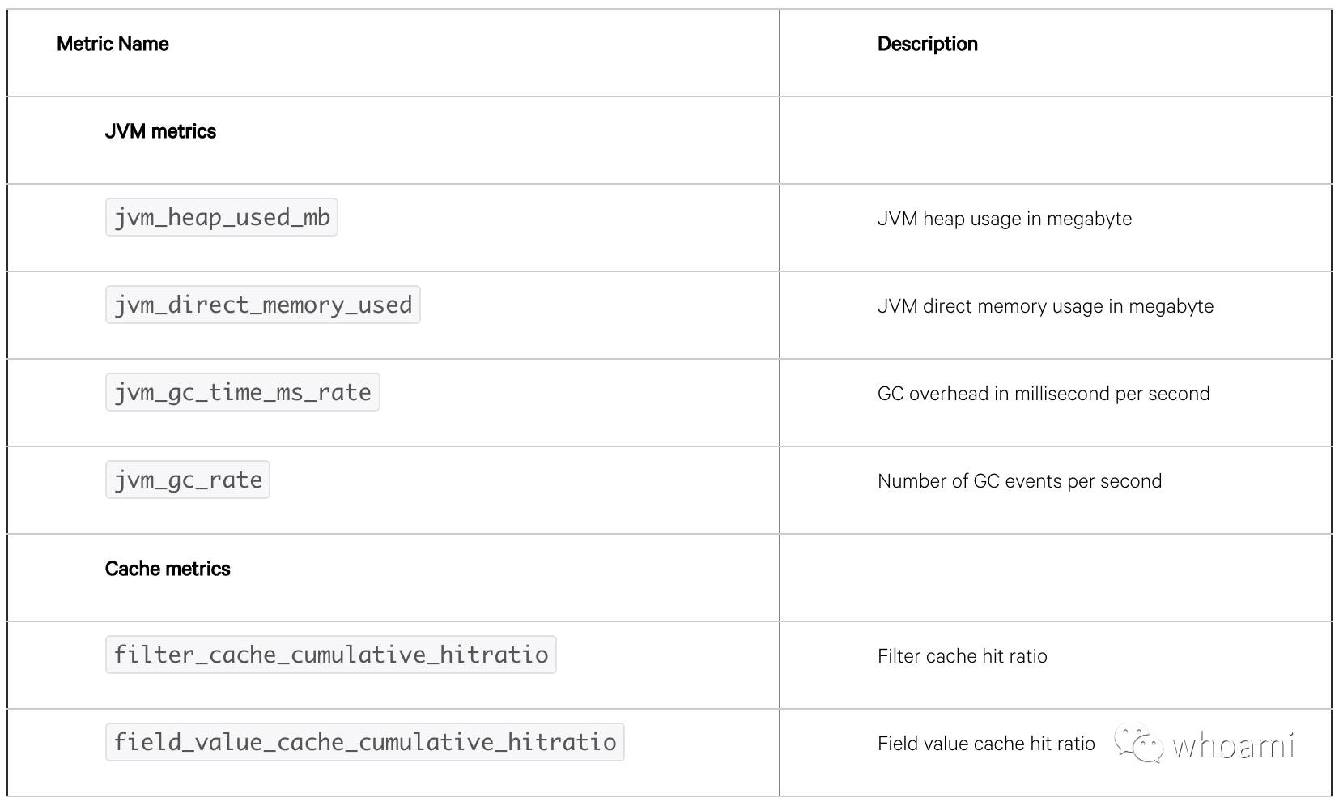The height and width of the screenshot is (802, 1339).
Task: Click Number of GC events per second text
Action: (x=1019, y=481)
